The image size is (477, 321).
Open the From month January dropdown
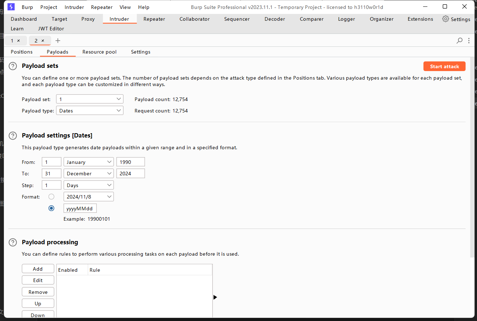89,162
